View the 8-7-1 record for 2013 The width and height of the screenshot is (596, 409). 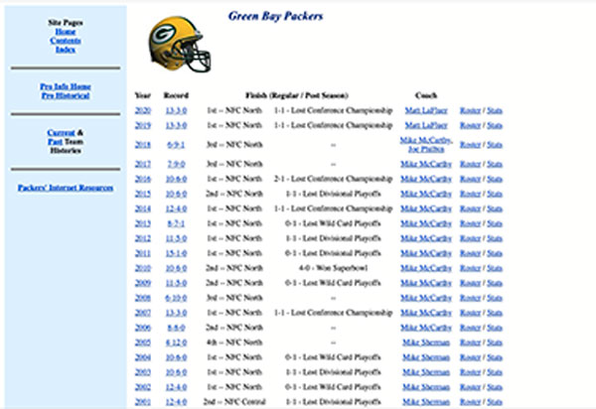pyautogui.click(x=176, y=223)
